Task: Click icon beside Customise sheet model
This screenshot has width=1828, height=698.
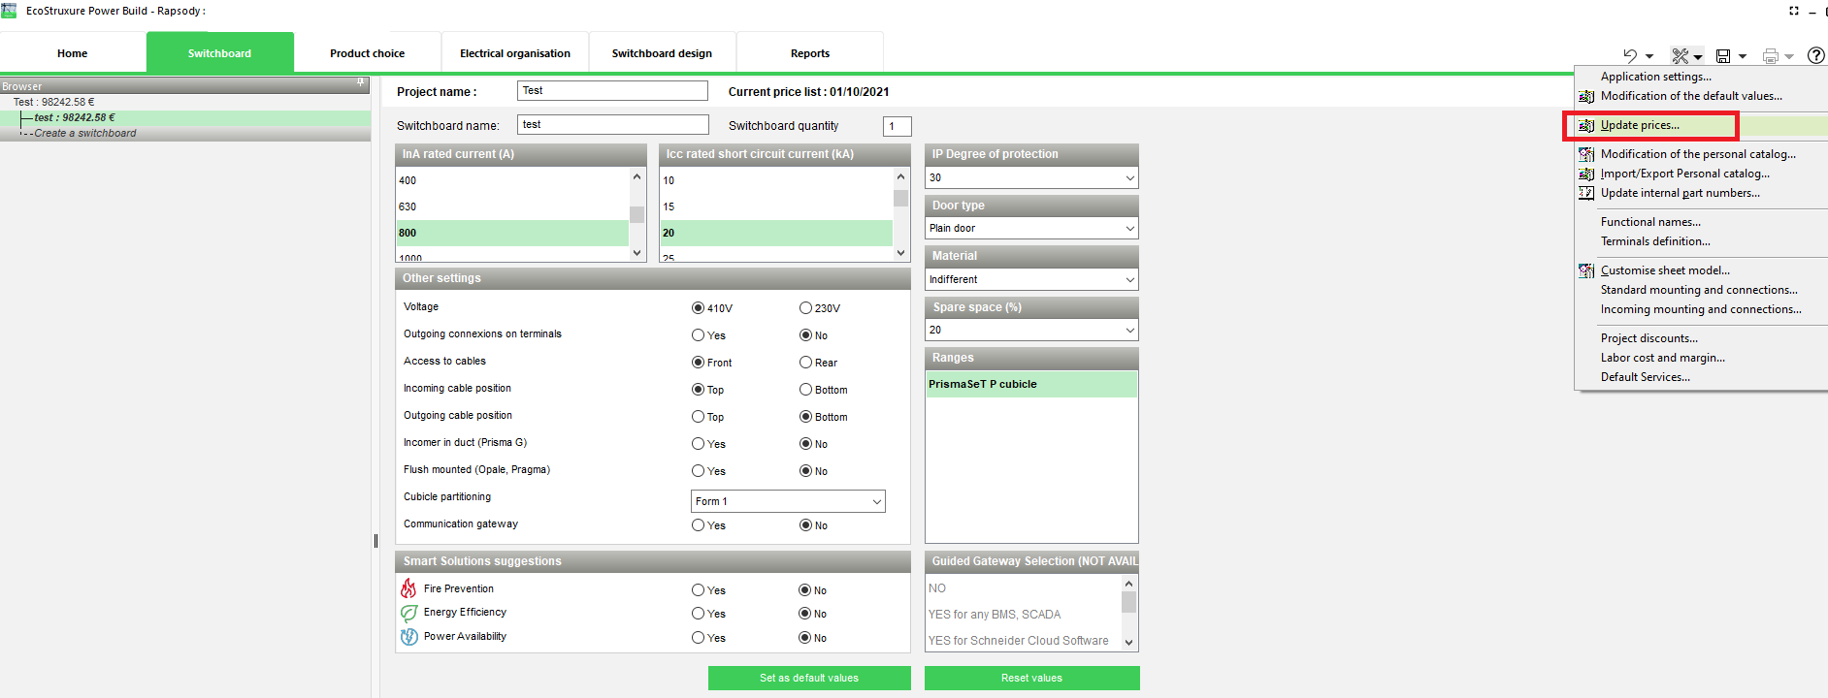Action: click(1586, 270)
